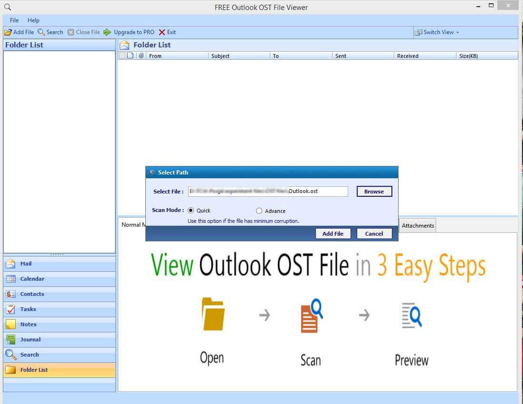The image size is (523, 404).
Task: Click the Open folder step icon
Action: tap(213, 314)
